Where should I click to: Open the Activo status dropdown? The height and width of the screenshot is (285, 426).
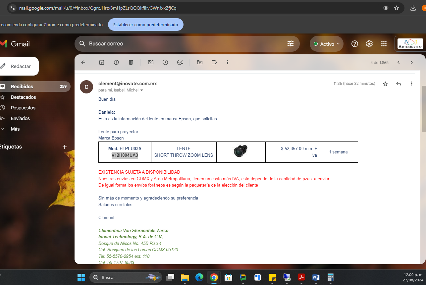point(327,44)
